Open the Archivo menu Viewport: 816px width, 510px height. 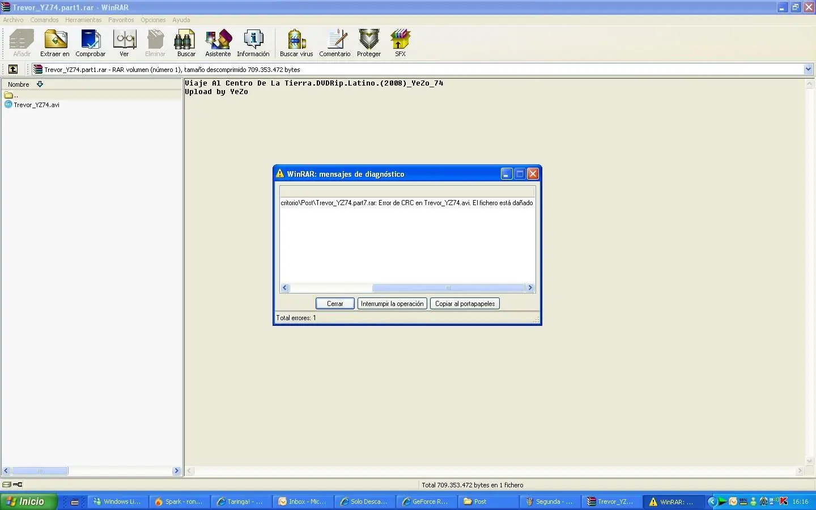tap(14, 20)
